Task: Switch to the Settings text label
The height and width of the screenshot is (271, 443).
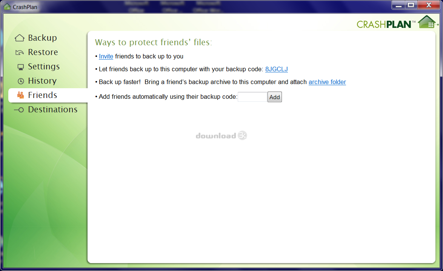Action: 44,67
